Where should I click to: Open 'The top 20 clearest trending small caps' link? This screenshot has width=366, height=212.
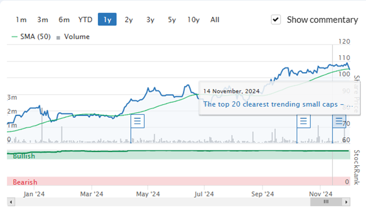coord(278,104)
